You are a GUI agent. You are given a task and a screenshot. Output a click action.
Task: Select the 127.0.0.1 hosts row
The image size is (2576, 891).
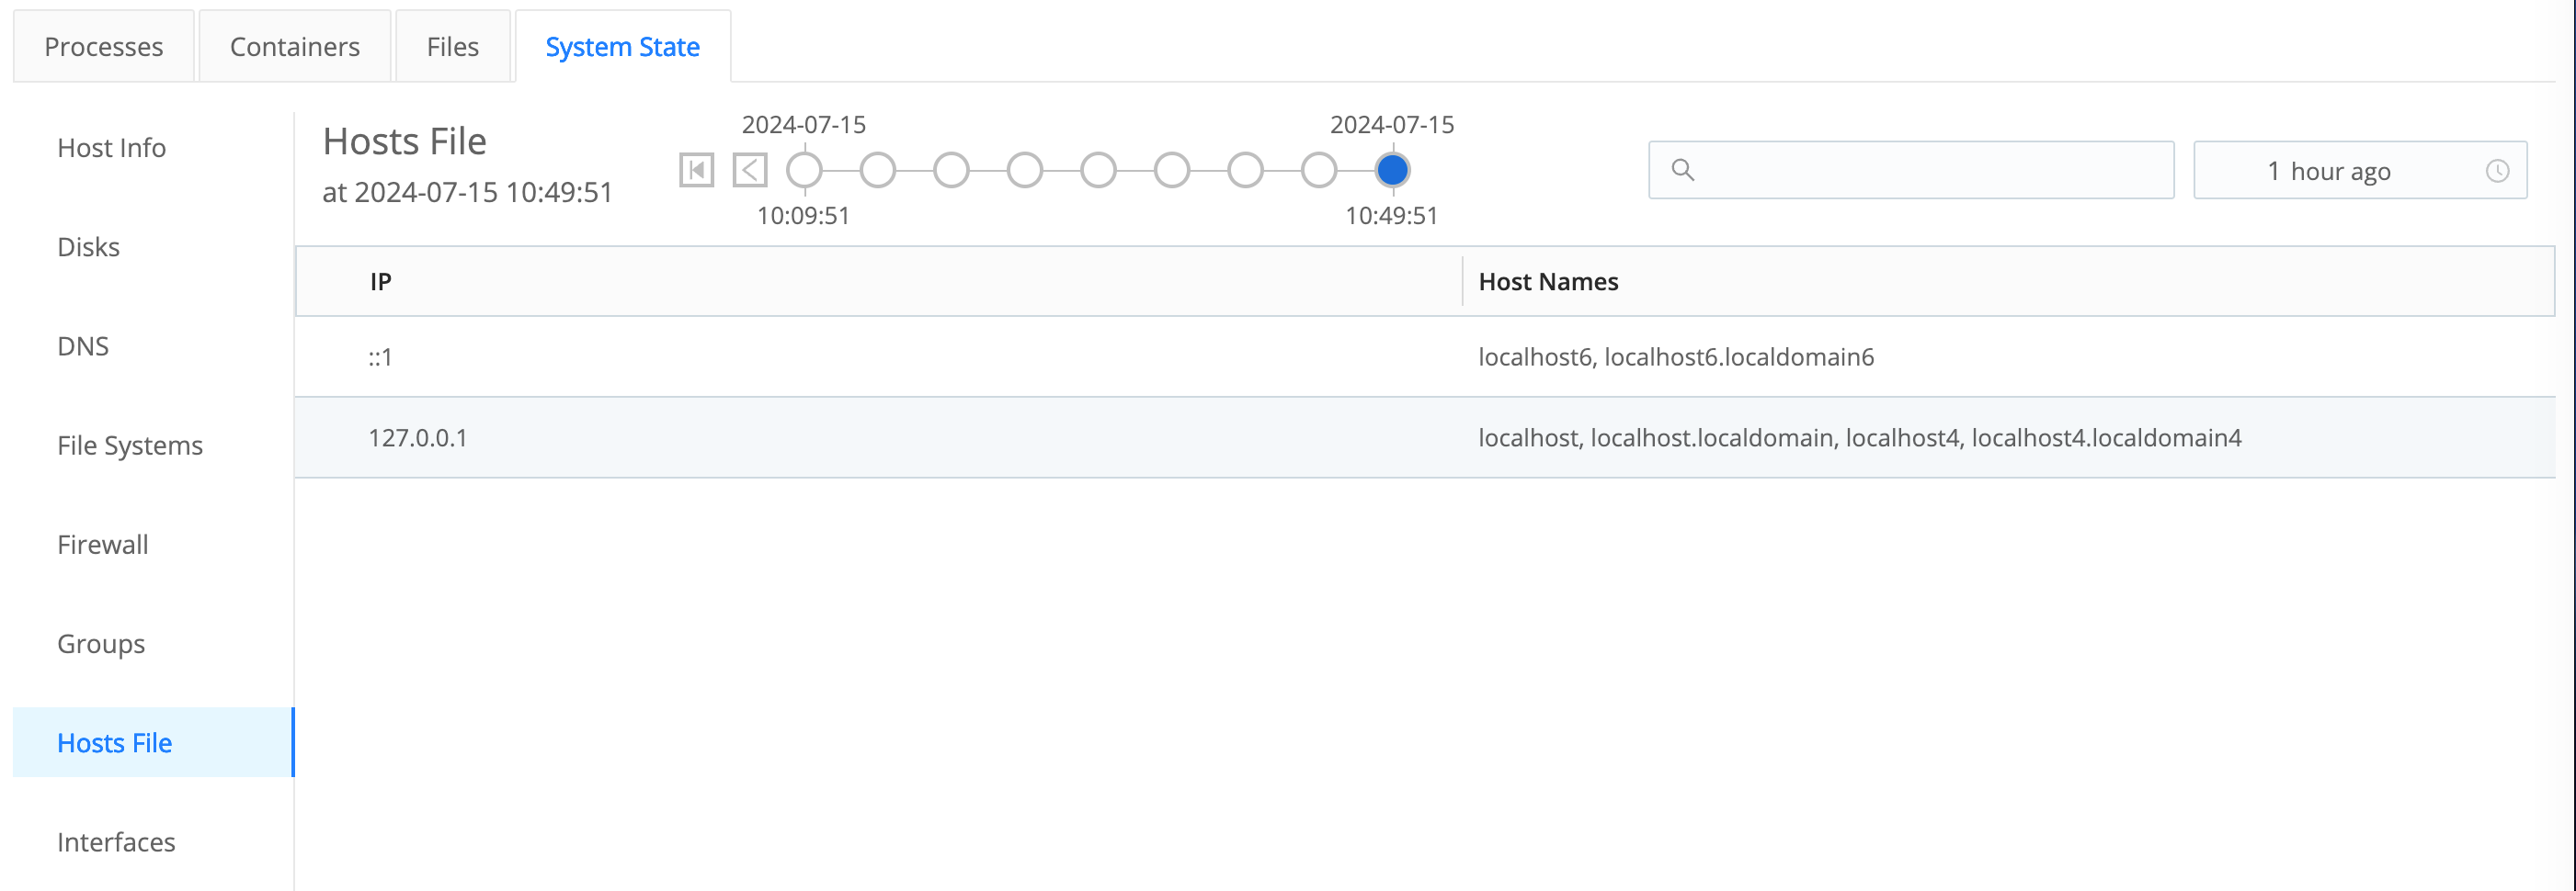(x=418, y=437)
